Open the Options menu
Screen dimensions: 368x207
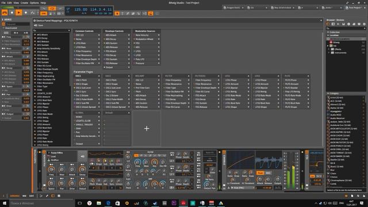point(34,3)
